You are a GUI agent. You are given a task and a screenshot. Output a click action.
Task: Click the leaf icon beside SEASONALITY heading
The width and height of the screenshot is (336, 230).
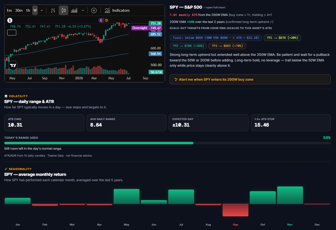click(6, 169)
